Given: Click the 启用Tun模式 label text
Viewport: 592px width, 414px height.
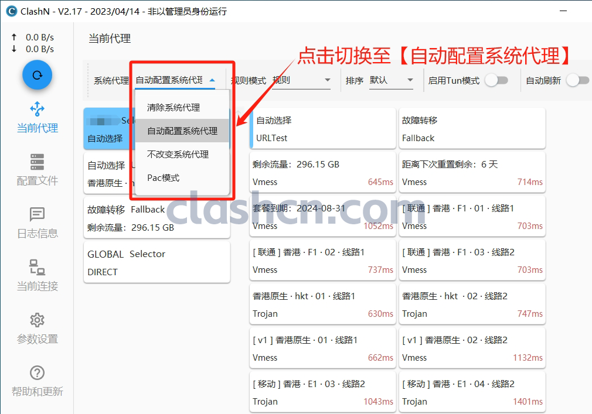Looking at the screenshot, I should point(454,81).
